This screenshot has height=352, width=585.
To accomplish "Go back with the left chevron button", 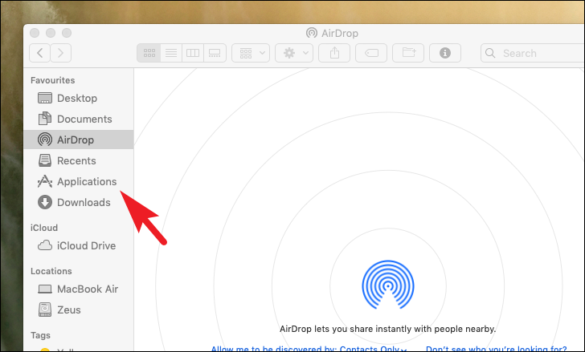I will pyautogui.click(x=40, y=53).
